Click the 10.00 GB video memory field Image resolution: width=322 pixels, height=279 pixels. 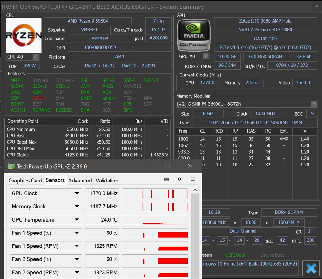[227, 57]
